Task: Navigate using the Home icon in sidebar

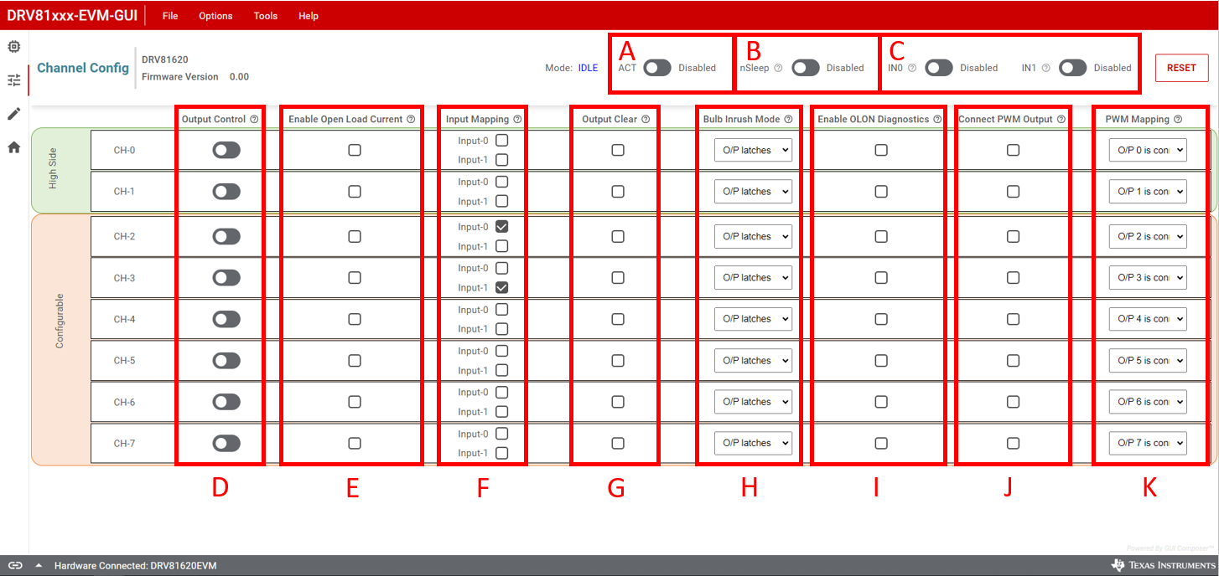Action: click(x=13, y=144)
